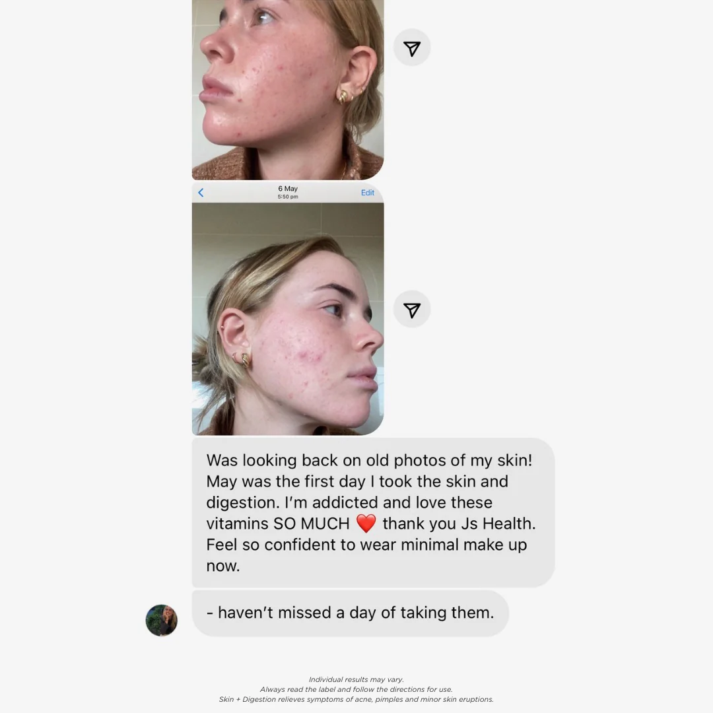Click the words 'Js Health' in the message
Image resolution: width=713 pixels, height=713 pixels.
tap(498, 524)
